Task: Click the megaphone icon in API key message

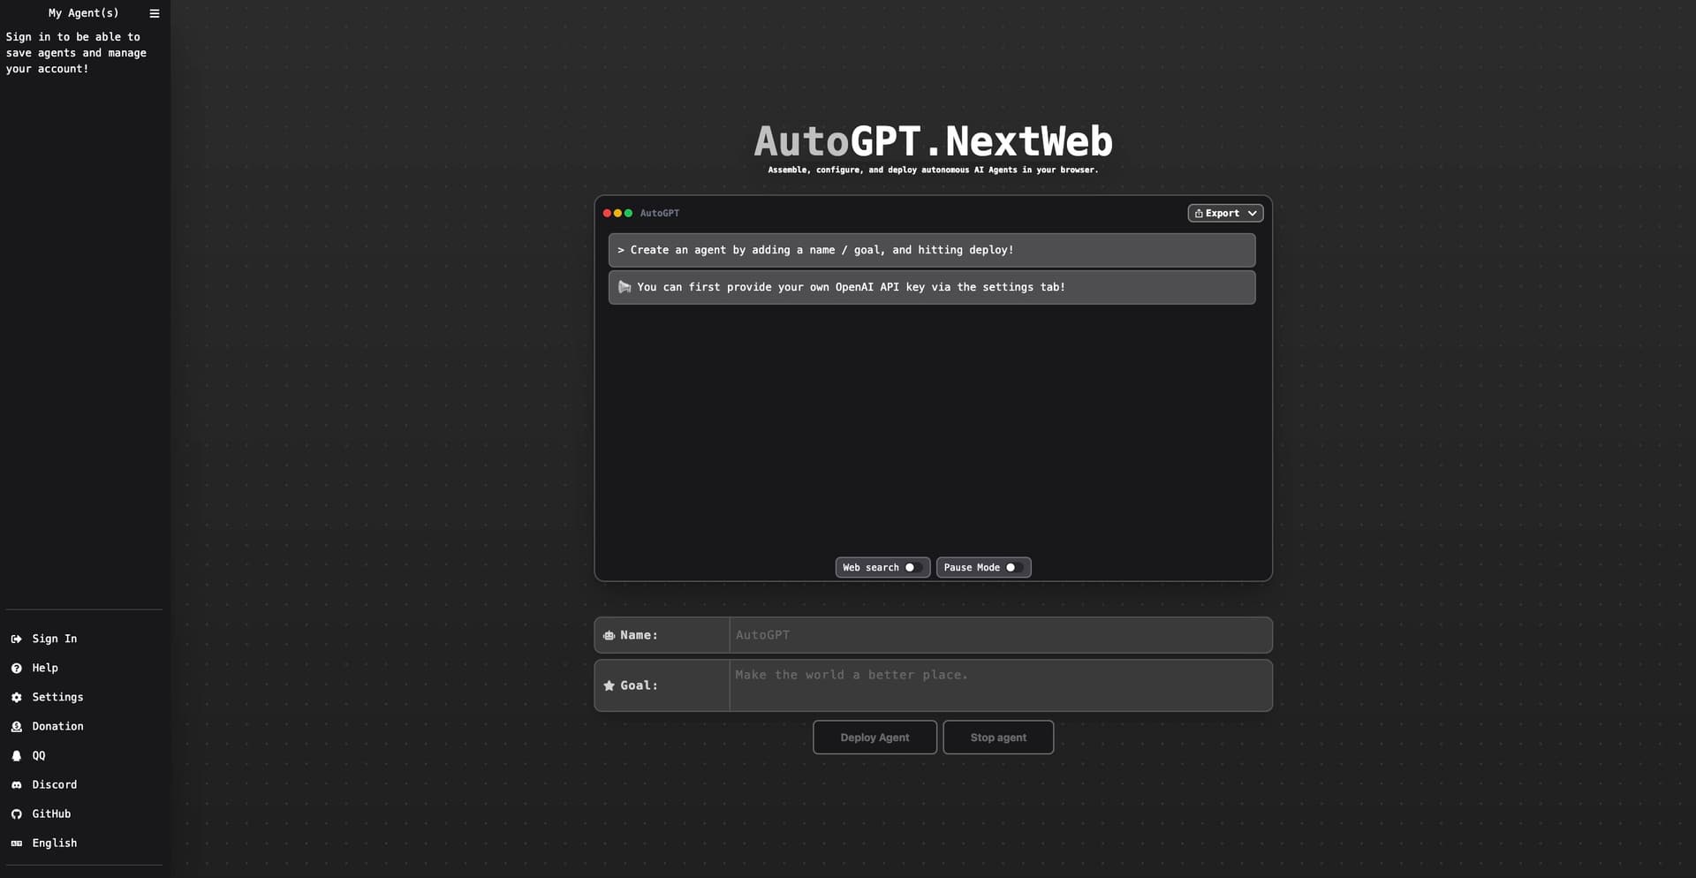Action: click(x=625, y=287)
